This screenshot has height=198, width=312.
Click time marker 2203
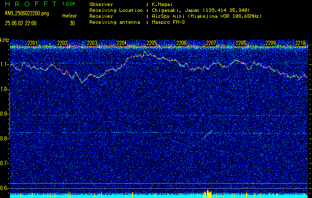(92, 43)
